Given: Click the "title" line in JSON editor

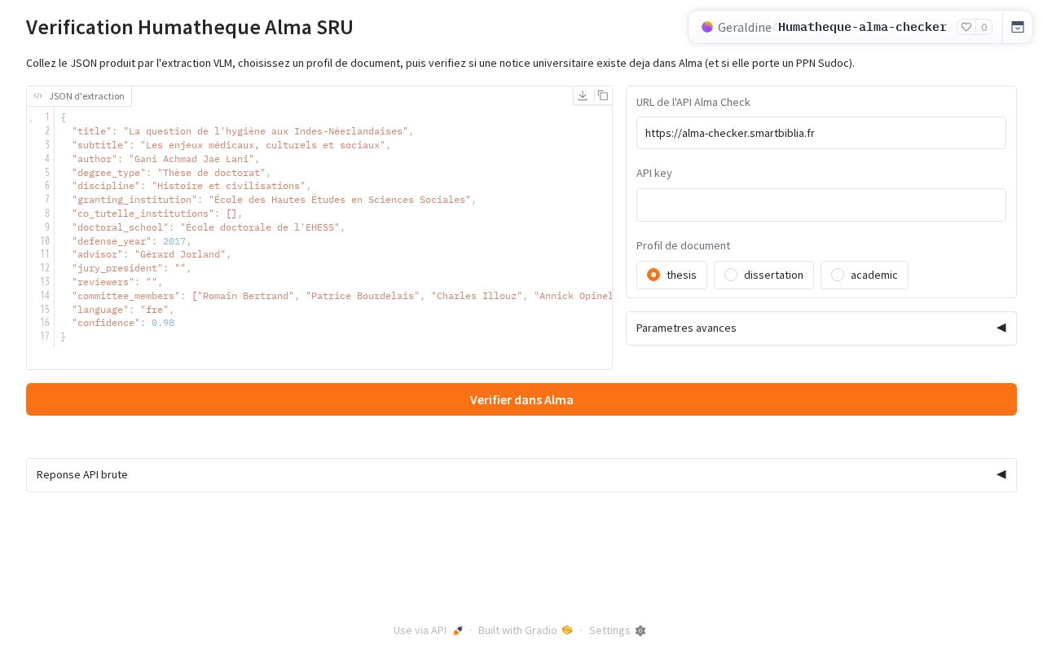Looking at the screenshot, I should (242, 131).
